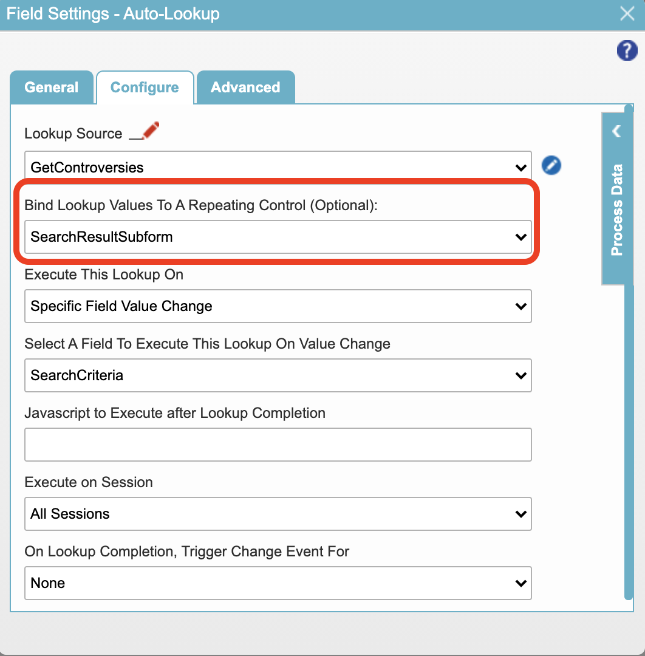Click the blue edit icon next to GetControversies
The image size is (645, 656).
pos(551,165)
